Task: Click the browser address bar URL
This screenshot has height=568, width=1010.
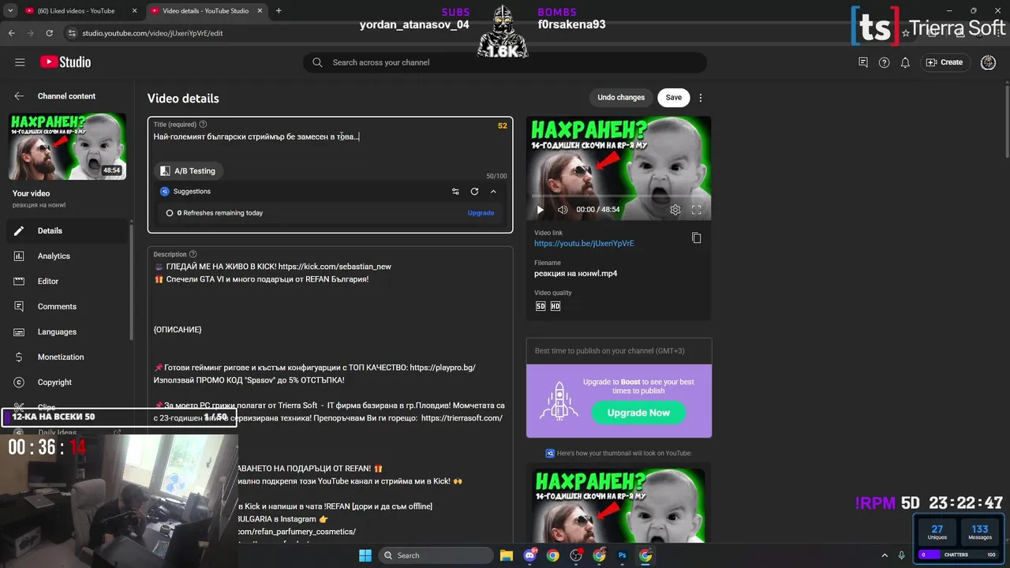Action: click(152, 33)
